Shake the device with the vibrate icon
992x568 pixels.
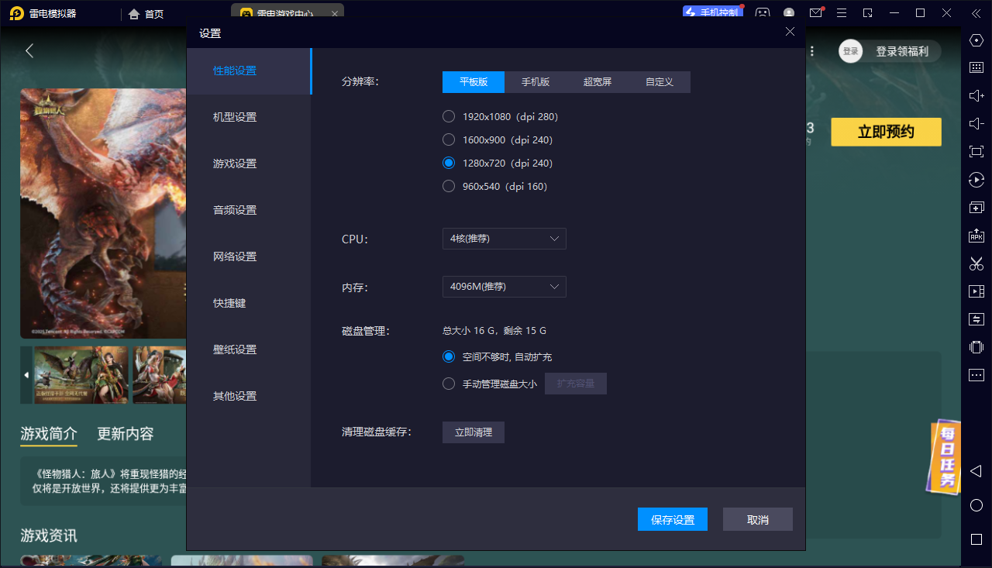tap(976, 347)
